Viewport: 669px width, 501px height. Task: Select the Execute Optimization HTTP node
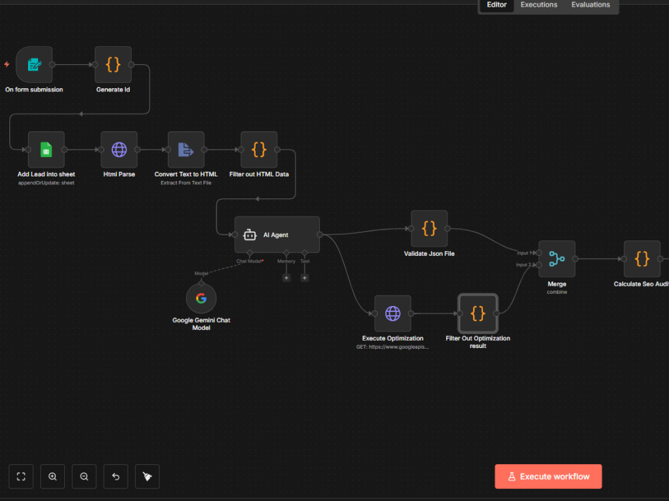coord(393,313)
